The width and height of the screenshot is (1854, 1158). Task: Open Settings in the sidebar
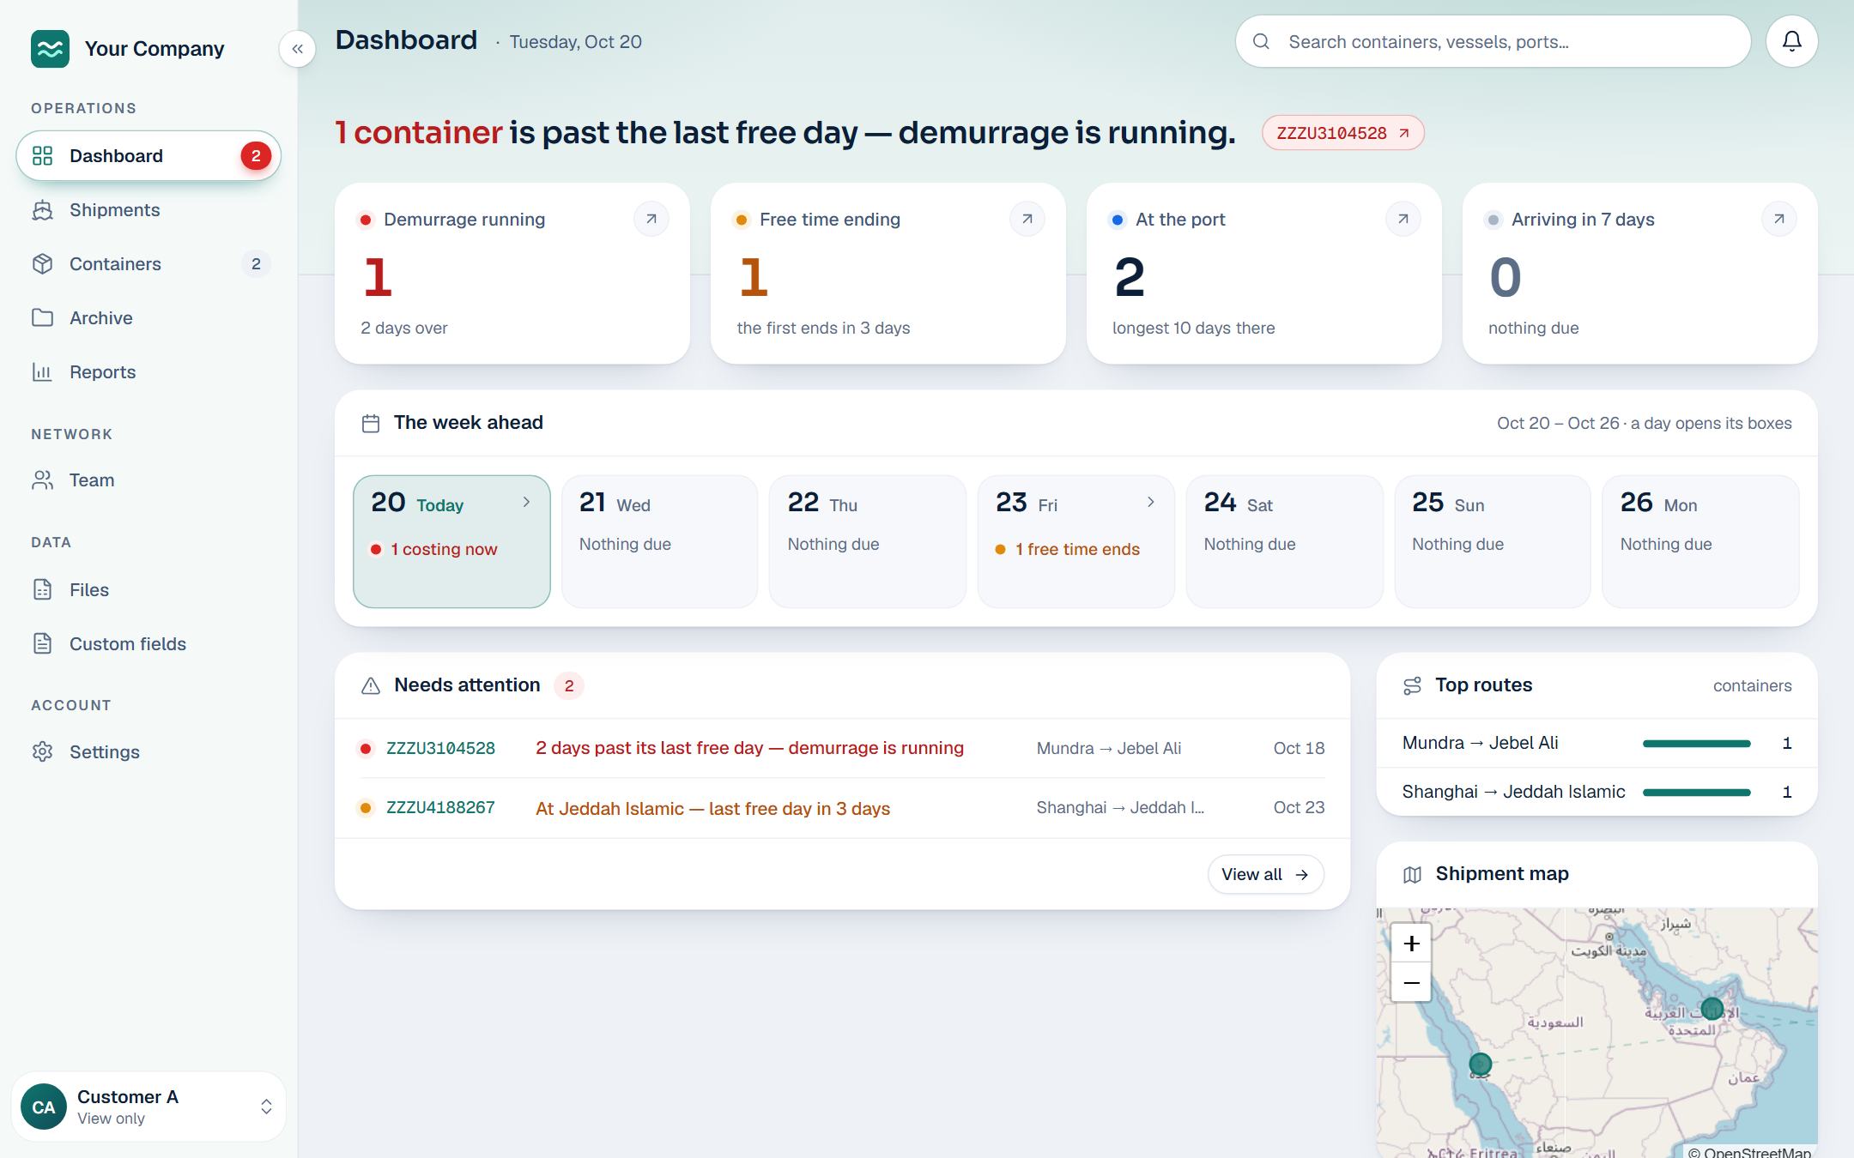tap(148, 752)
